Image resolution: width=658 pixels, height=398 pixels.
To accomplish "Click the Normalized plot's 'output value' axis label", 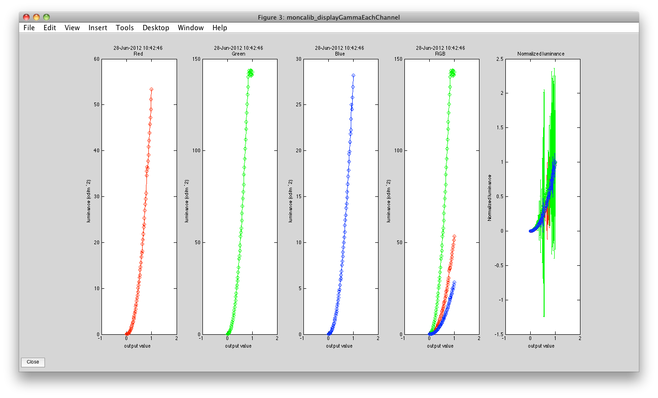I will pyautogui.click(x=541, y=346).
